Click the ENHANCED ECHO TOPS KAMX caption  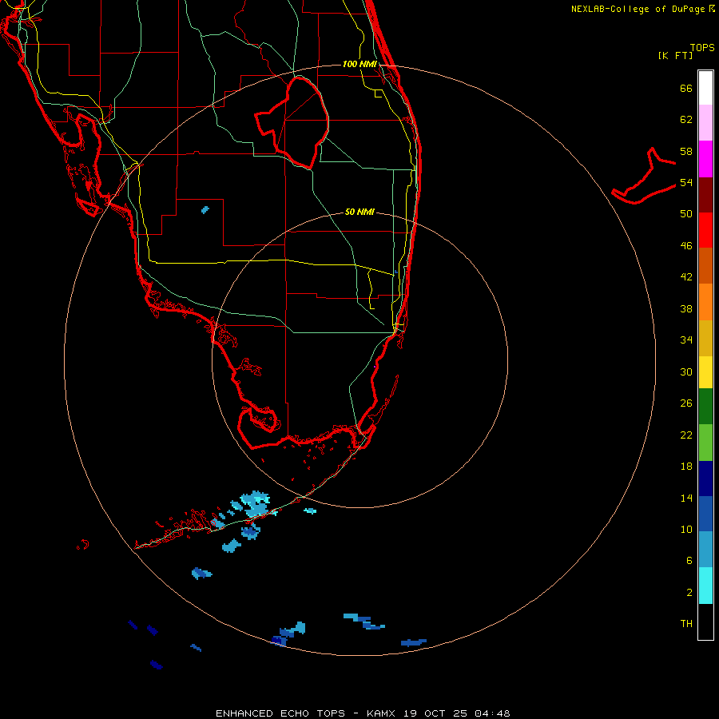tap(363, 713)
